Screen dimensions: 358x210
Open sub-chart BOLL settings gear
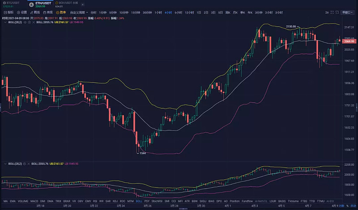(25, 164)
